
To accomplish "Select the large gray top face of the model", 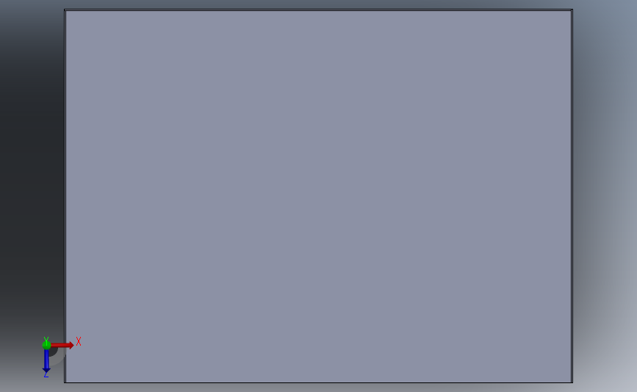I will pos(318,196).
